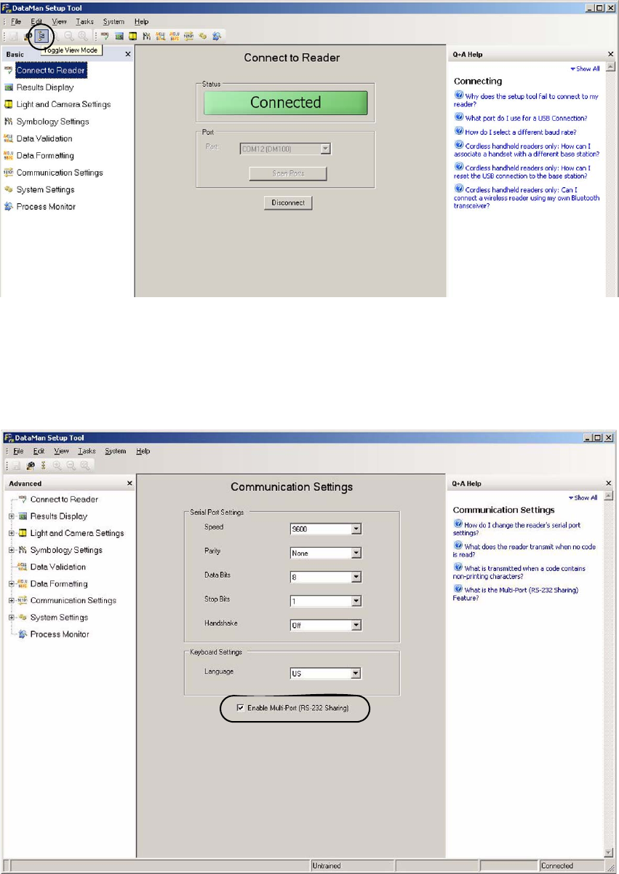Click view mode toggle icon in Advanced window toolbar

(x=44, y=465)
